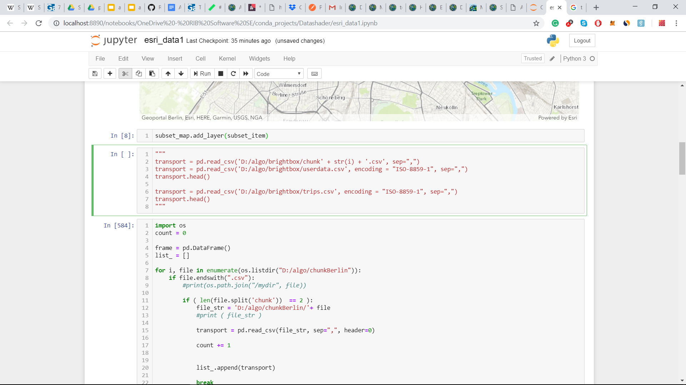This screenshot has height=385, width=686.
Task: Toggle the Trusted notebook indicator
Action: [x=532, y=58]
